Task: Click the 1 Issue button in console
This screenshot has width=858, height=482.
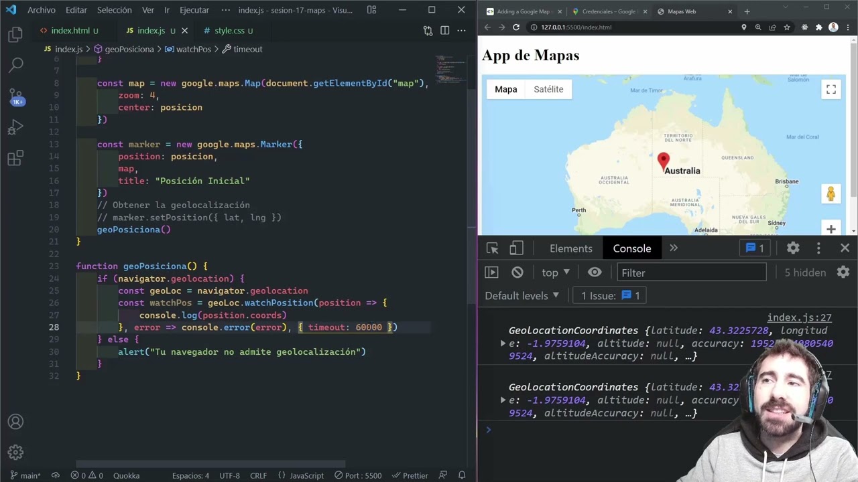Action: [610, 296]
